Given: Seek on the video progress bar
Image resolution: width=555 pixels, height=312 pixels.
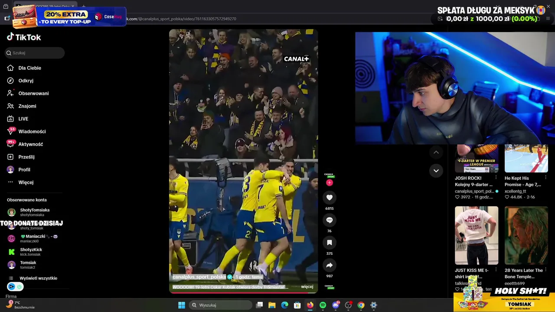Looking at the screenshot, I should [243, 292].
